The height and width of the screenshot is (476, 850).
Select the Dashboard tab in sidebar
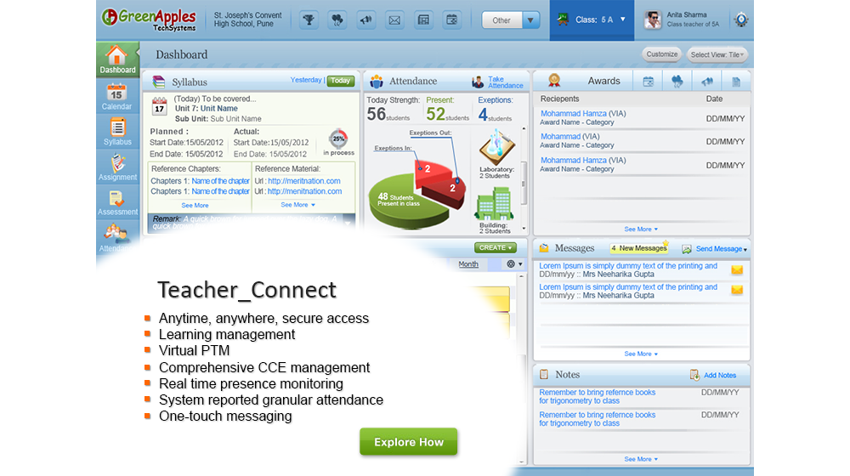point(117,59)
